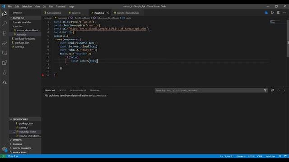The width and height of the screenshot is (289, 162).
Task: Switch to the Output panel tab
Action: (62, 90)
